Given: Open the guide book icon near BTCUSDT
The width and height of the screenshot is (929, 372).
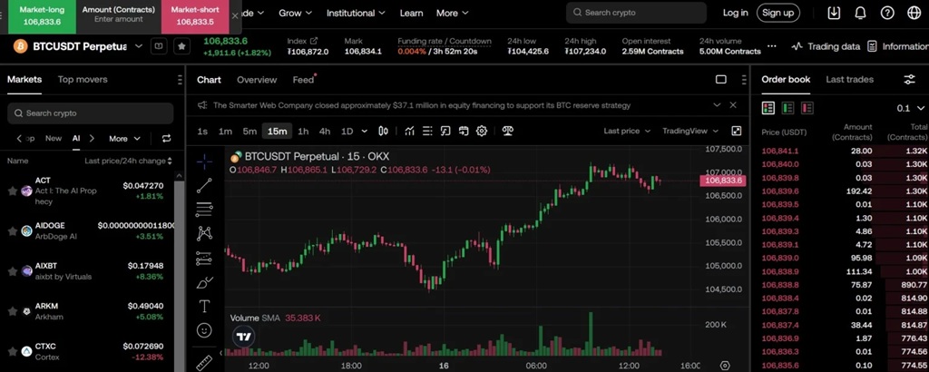Looking at the screenshot, I should pos(159,46).
